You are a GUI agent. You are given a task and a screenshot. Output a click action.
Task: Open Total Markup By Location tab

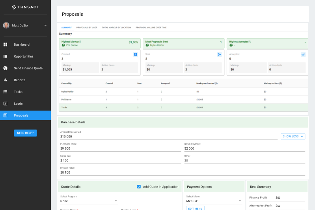coord(116,28)
